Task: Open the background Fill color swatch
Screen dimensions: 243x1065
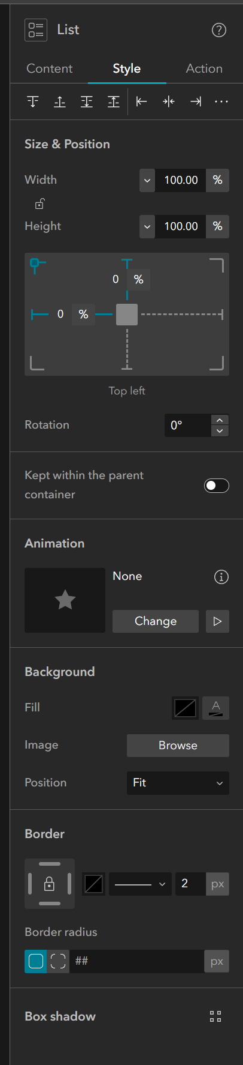Action: pyautogui.click(x=186, y=708)
